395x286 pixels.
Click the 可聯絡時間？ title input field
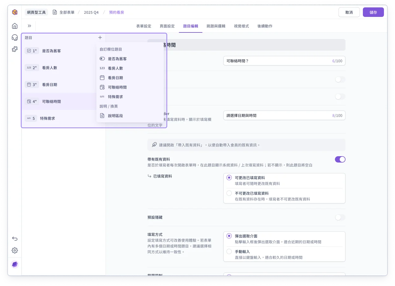point(284,61)
